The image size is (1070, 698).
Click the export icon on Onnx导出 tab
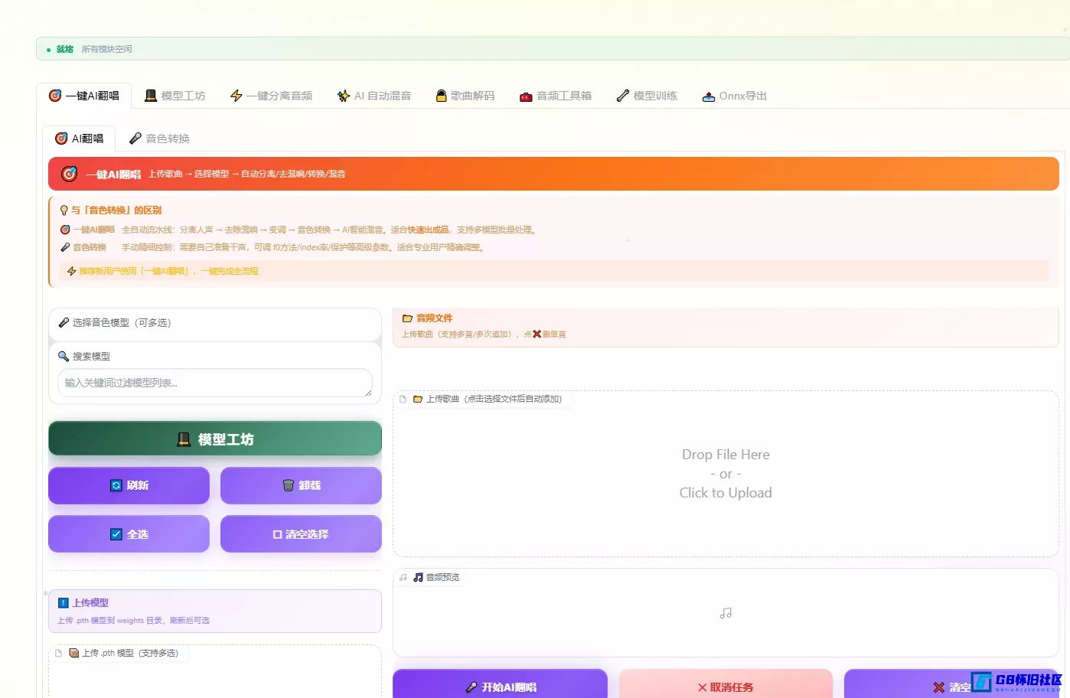pyautogui.click(x=709, y=96)
